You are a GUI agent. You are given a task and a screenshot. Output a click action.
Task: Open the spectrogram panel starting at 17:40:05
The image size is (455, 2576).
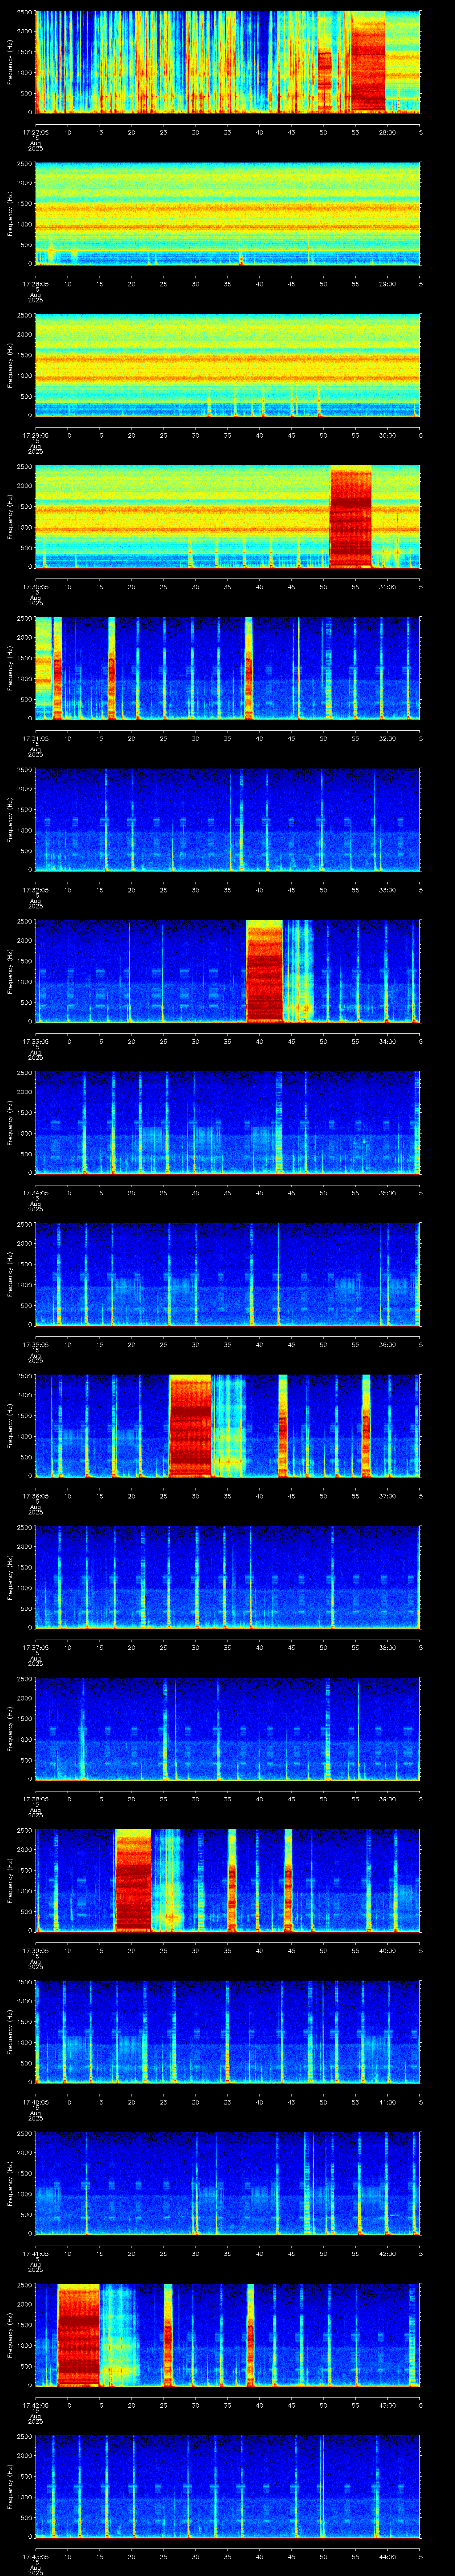[227, 2032]
